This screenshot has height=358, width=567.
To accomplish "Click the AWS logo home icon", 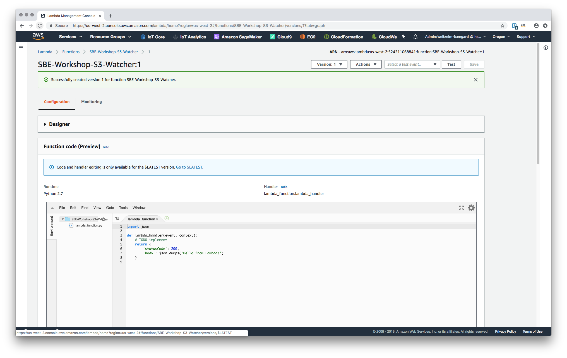I will [x=38, y=36].
